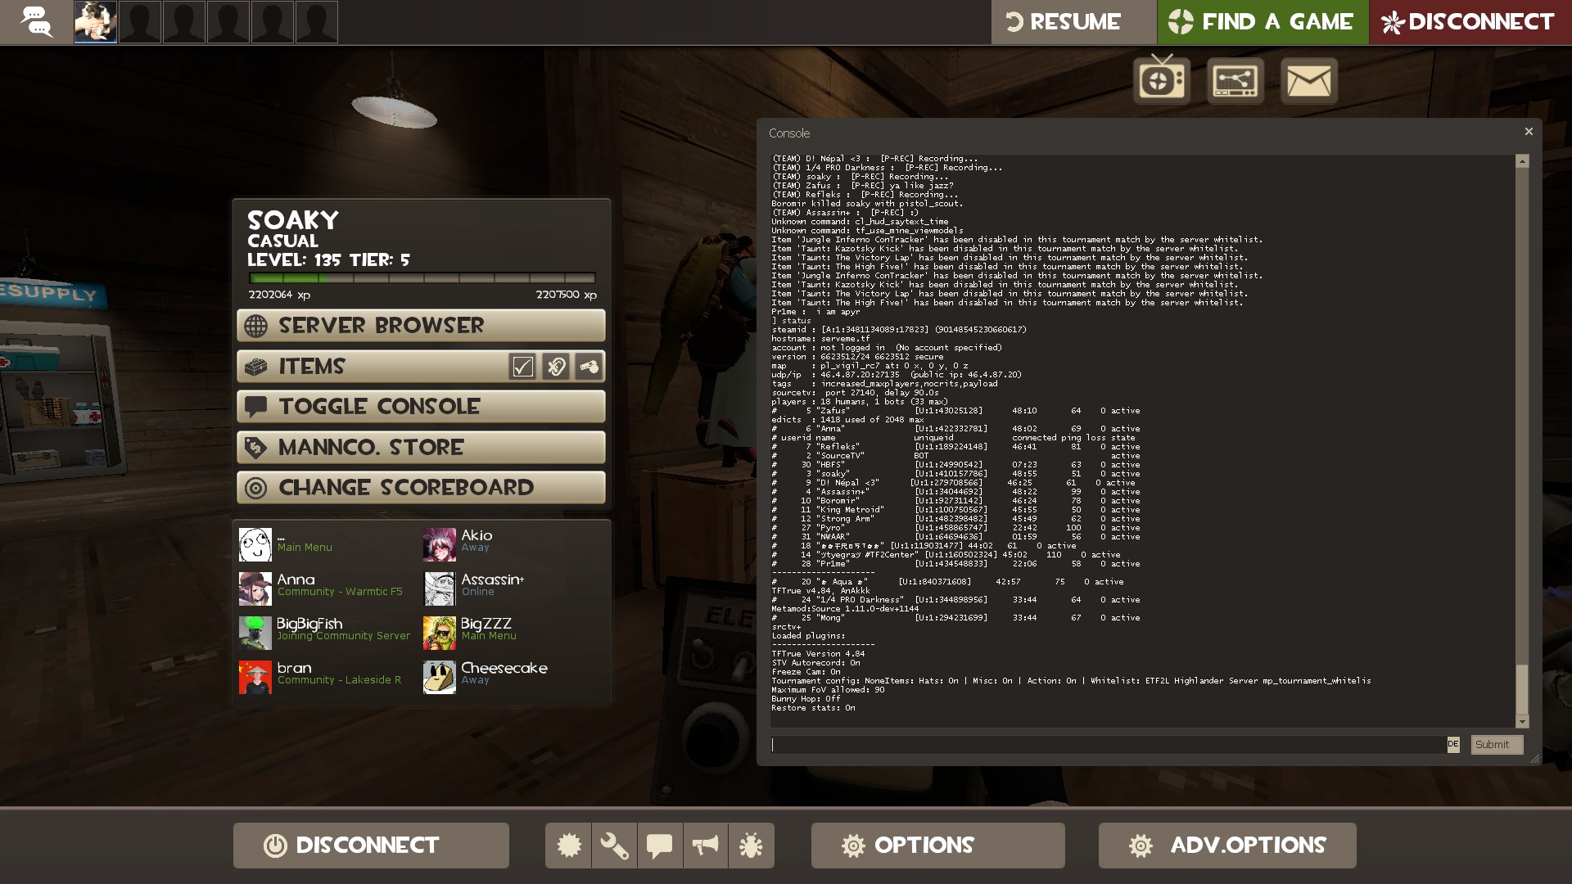
Task: Click the price tag icon on the Items bar
Action: (x=556, y=367)
